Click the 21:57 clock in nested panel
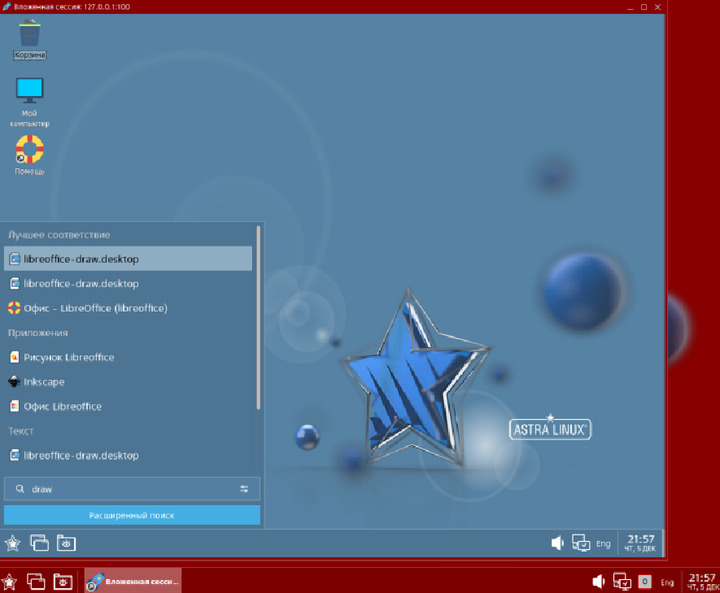This screenshot has height=593, width=720. point(640,543)
